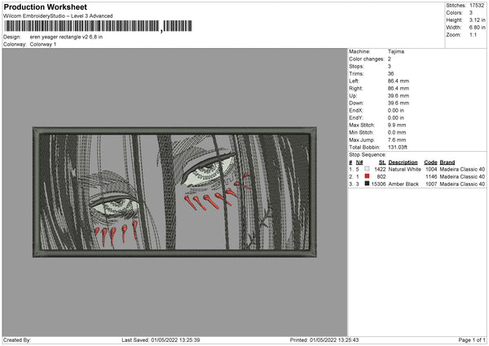Click the 'Amber Black' description text
This screenshot has height=346, width=489.
coord(403,184)
